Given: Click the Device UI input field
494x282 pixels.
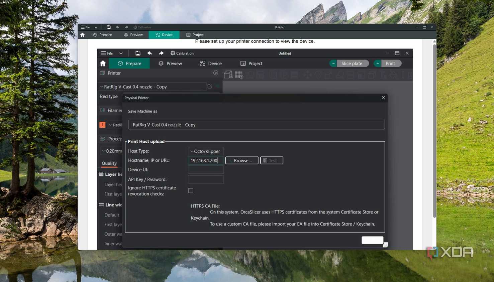Looking at the screenshot, I should click(x=206, y=170).
